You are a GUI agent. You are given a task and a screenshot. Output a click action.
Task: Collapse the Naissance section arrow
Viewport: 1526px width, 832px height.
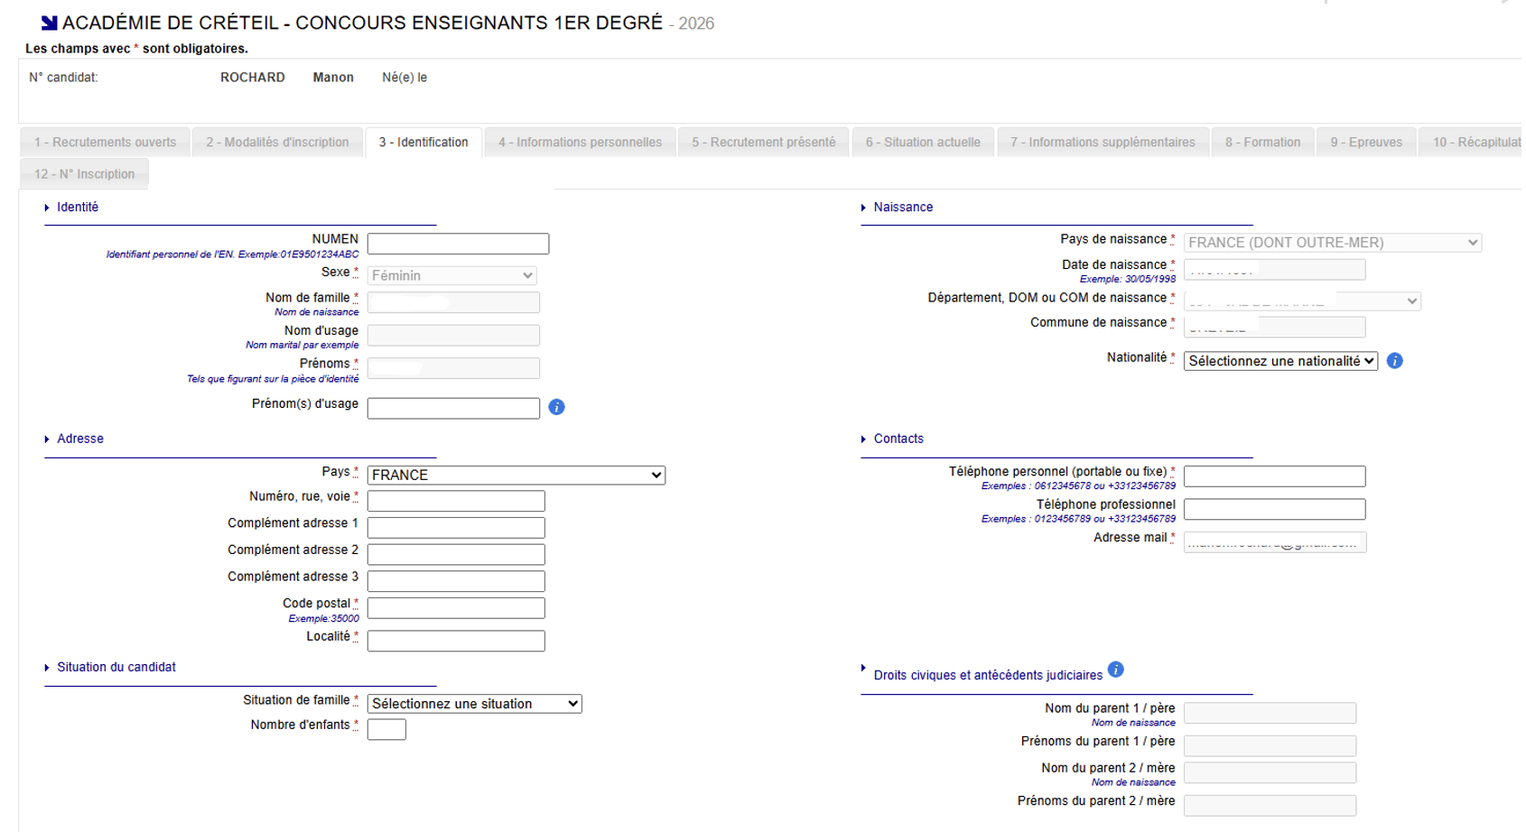[x=863, y=208]
